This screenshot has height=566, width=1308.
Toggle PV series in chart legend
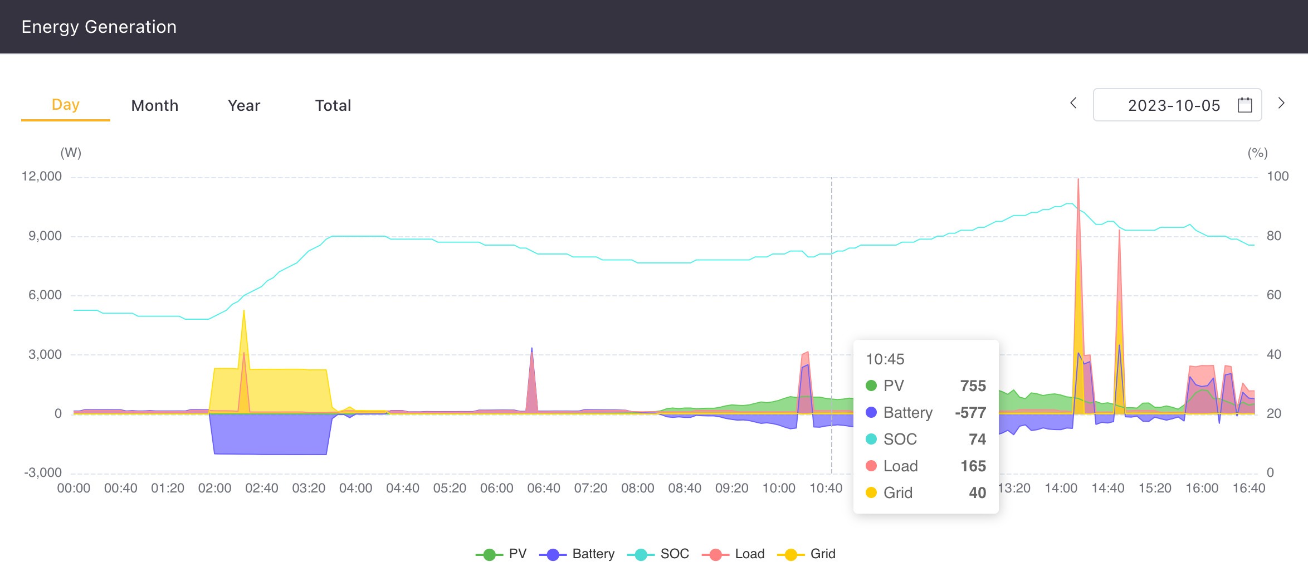tap(501, 554)
